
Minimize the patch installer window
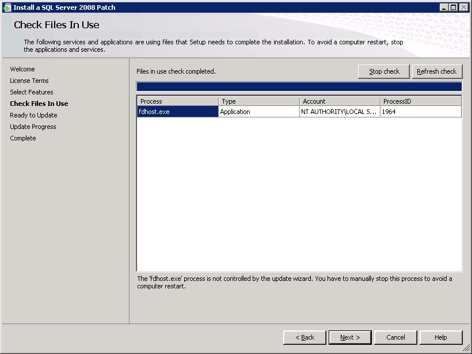[443, 7]
